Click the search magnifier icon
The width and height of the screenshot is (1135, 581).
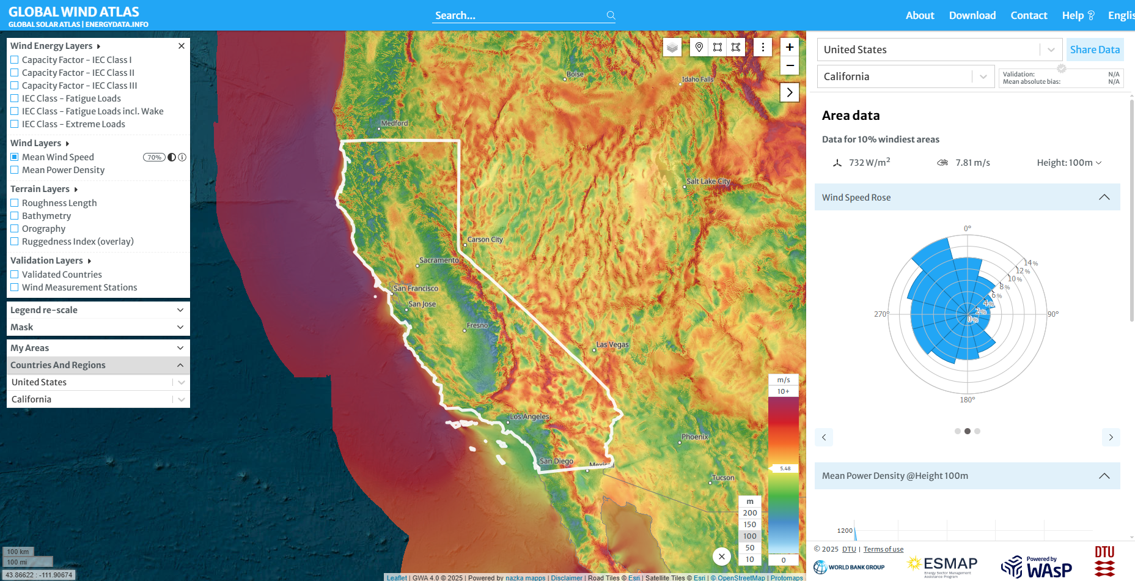611,15
